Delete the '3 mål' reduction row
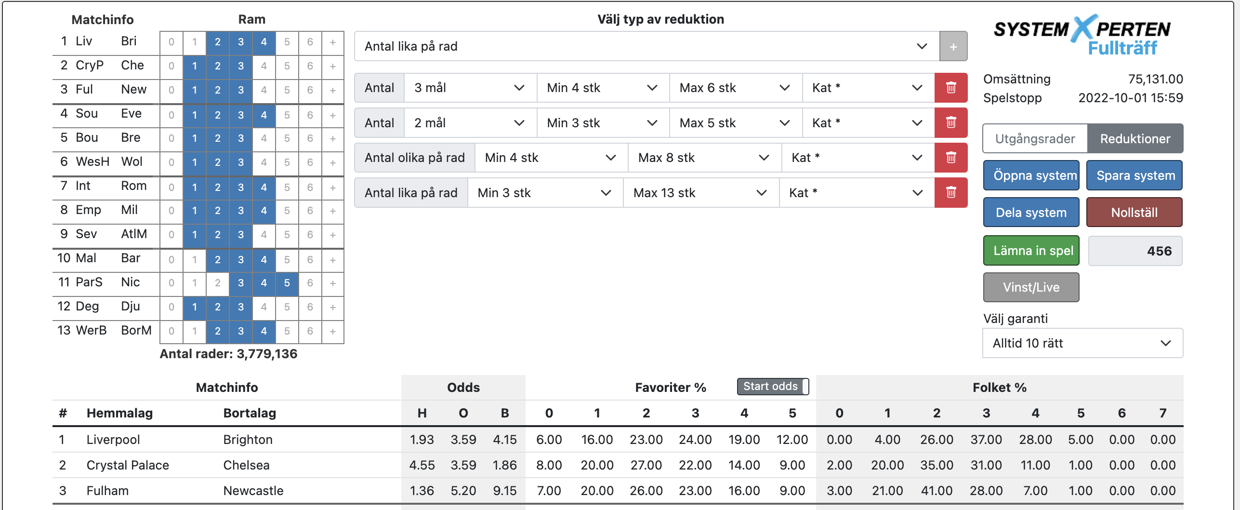Image resolution: width=1240 pixels, height=510 pixels. pyautogui.click(x=950, y=88)
